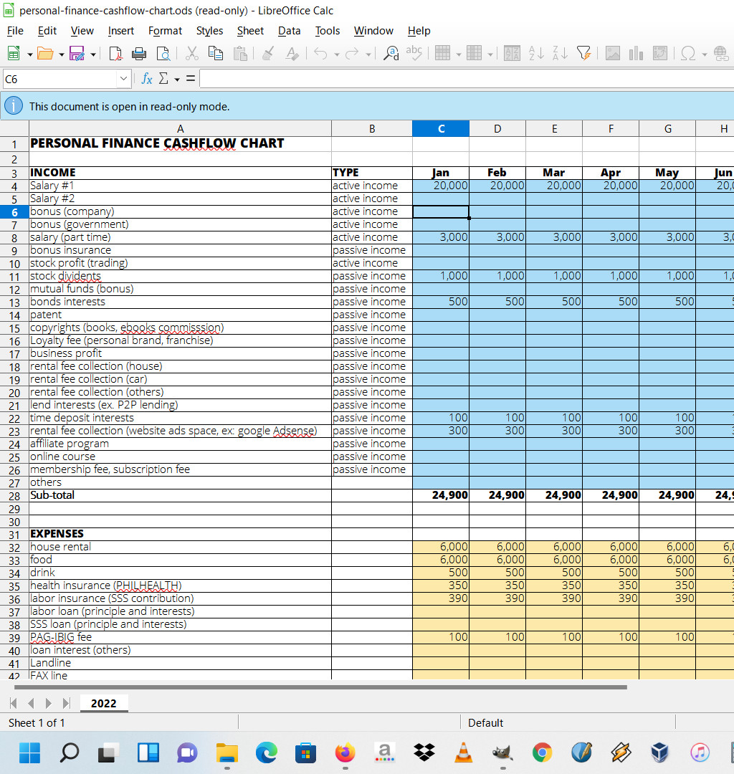Click the Export as PDF icon

coord(118,53)
